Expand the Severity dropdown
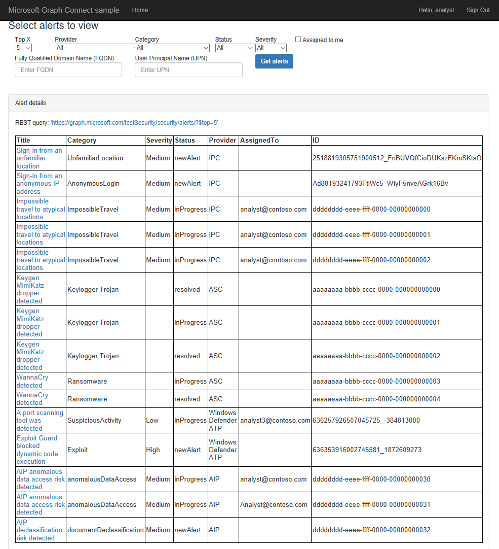Viewport: 499px width, 549px height. [x=271, y=48]
